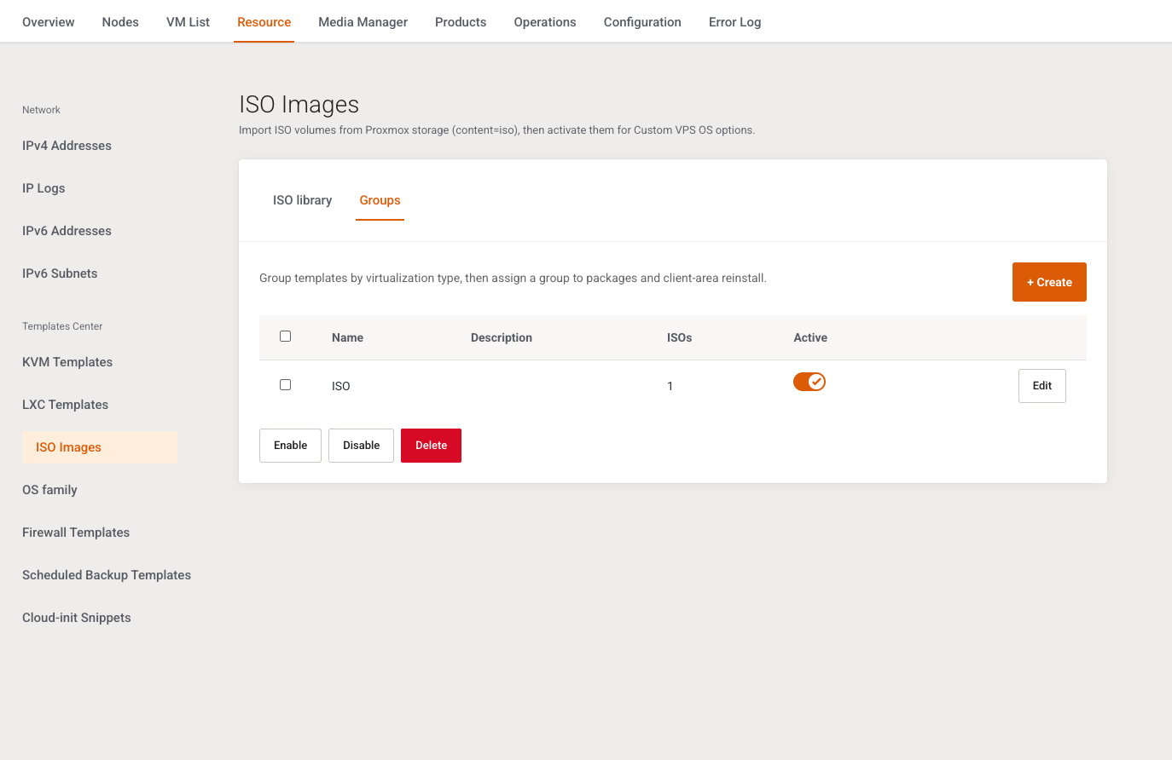Go to the Nodes tab
This screenshot has width=1172, height=760.
tap(120, 22)
